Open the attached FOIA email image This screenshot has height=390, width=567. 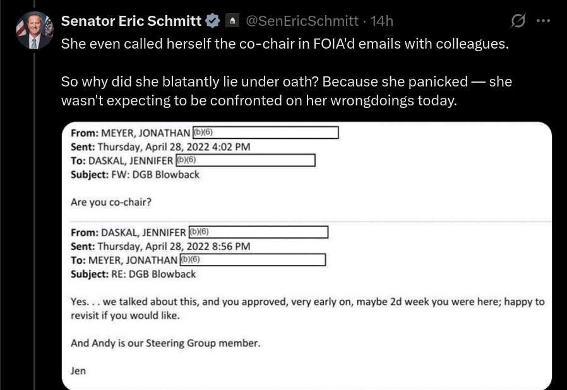click(307, 256)
